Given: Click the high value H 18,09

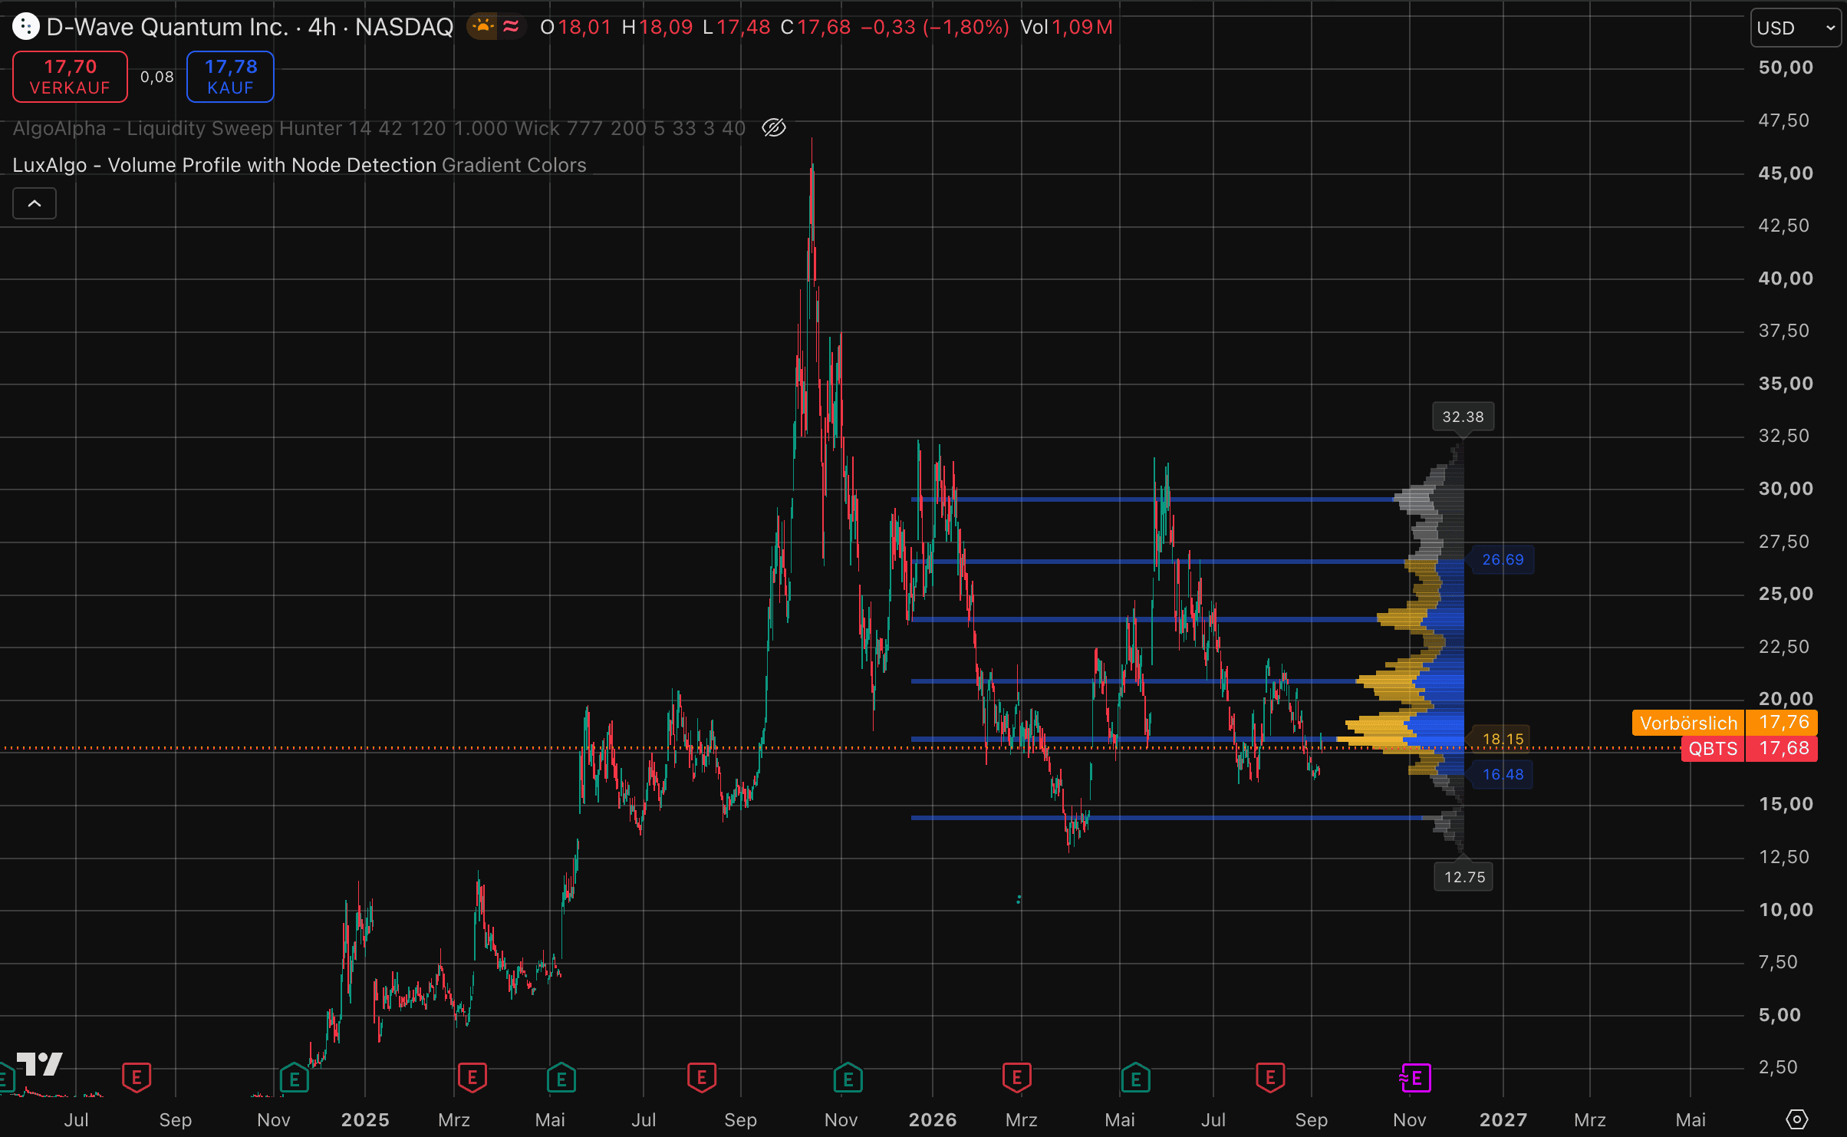Looking at the screenshot, I should [x=657, y=27].
